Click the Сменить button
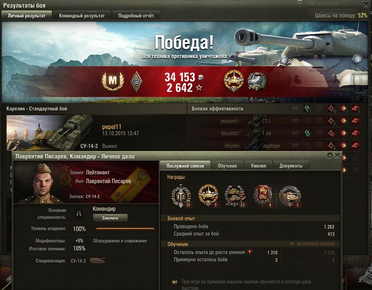Image resolution: width=372 pixels, height=290 pixels. tap(110, 218)
